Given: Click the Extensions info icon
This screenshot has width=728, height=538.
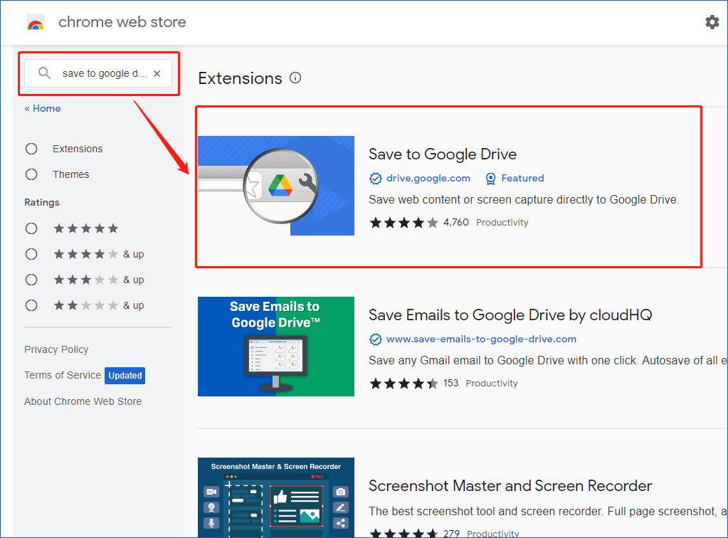Looking at the screenshot, I should click(x=295, y=78).
